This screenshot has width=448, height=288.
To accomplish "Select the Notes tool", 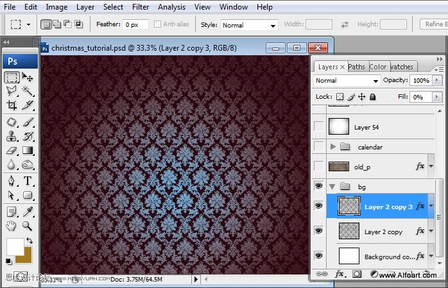I will click(12, 212).
